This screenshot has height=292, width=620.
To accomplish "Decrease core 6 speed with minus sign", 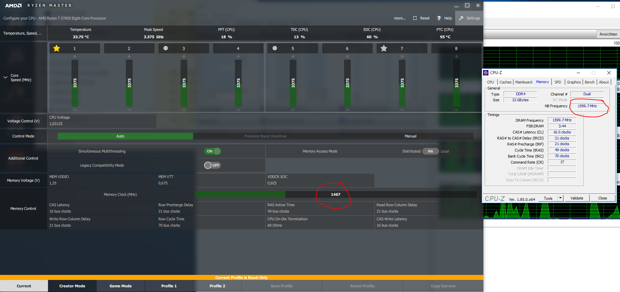I will click(x=347, y=110).
